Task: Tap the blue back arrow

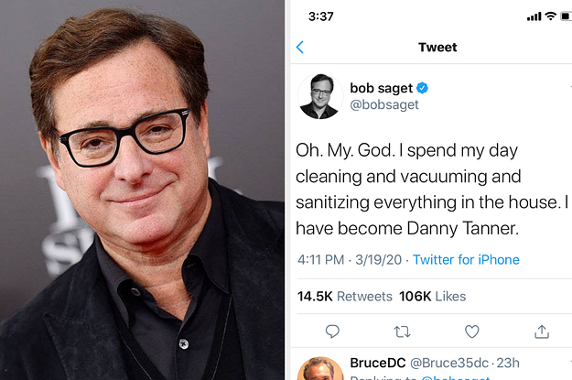Action: point(300,47)
